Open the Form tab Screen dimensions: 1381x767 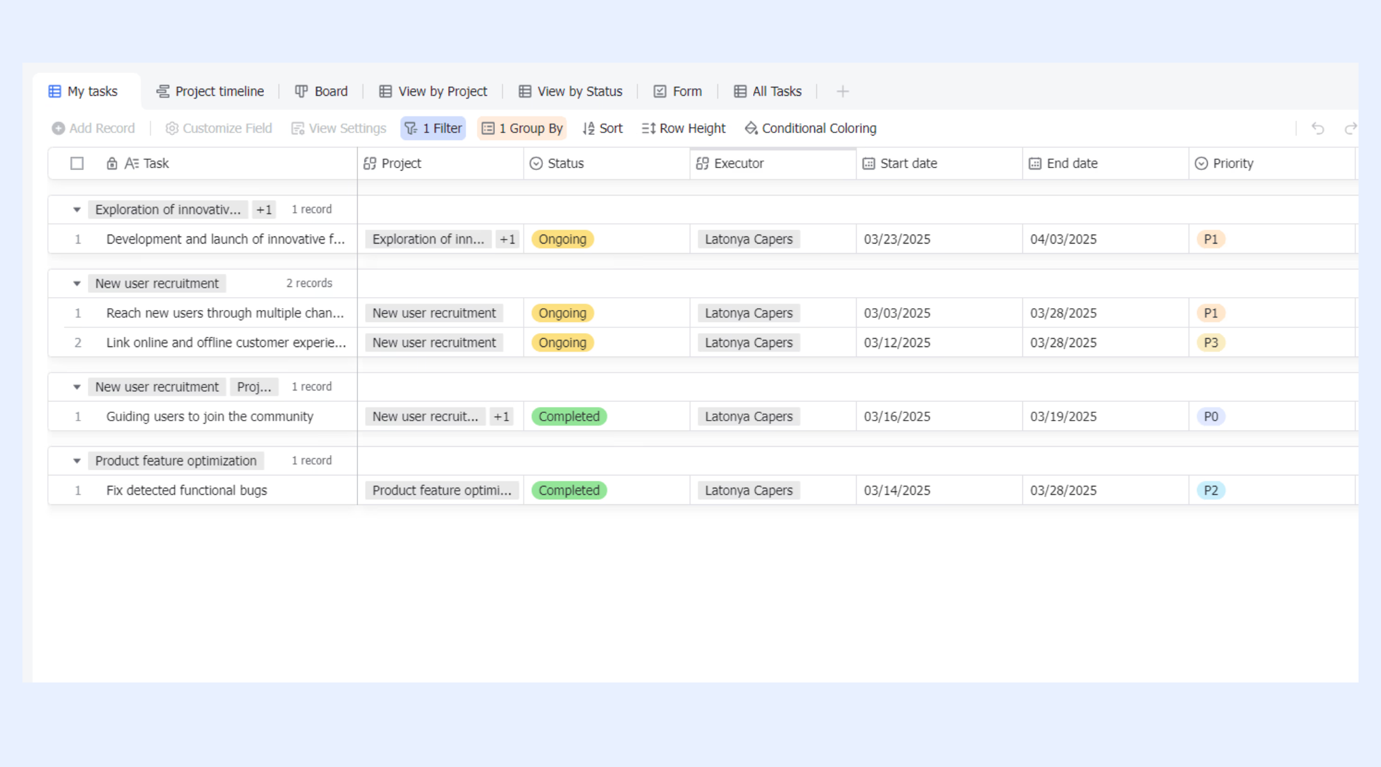(x=678, y=91)
